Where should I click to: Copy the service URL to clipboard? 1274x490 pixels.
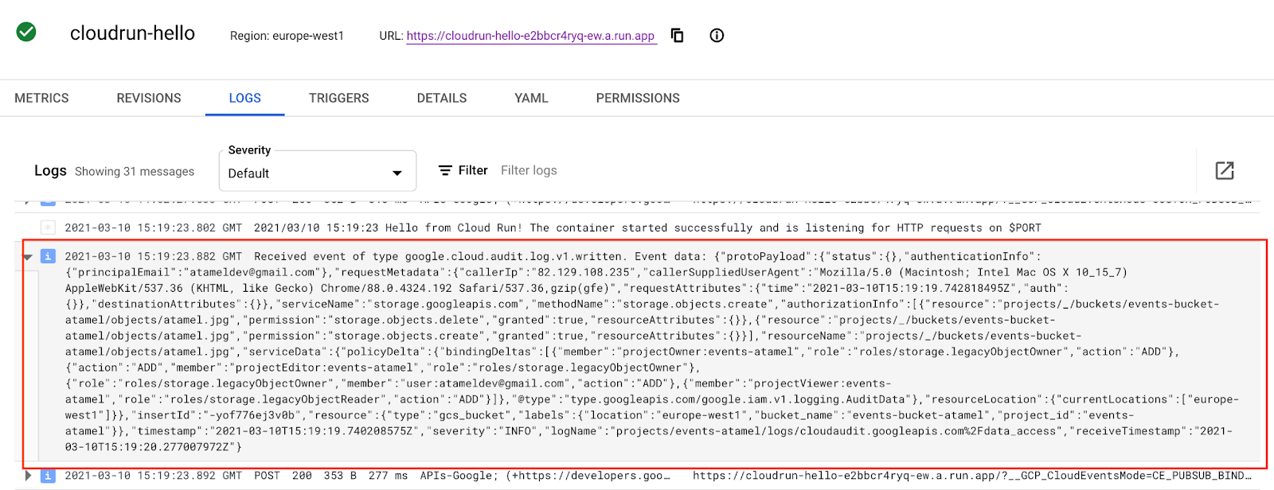pyautogui.click(x=677, y=35)
